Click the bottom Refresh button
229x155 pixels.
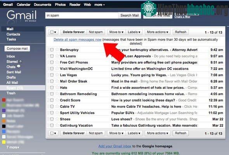pos(180,133)
